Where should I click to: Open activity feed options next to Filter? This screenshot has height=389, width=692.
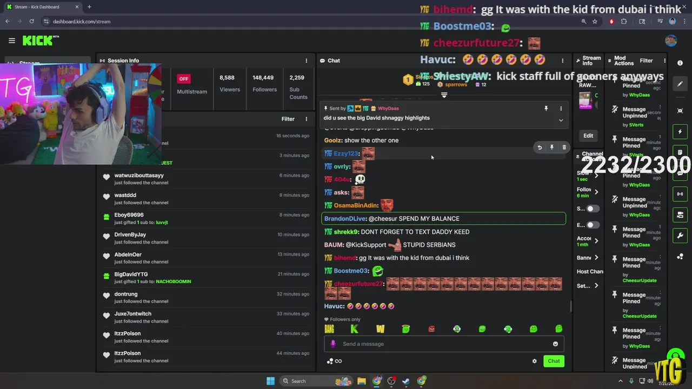[306, 119]
